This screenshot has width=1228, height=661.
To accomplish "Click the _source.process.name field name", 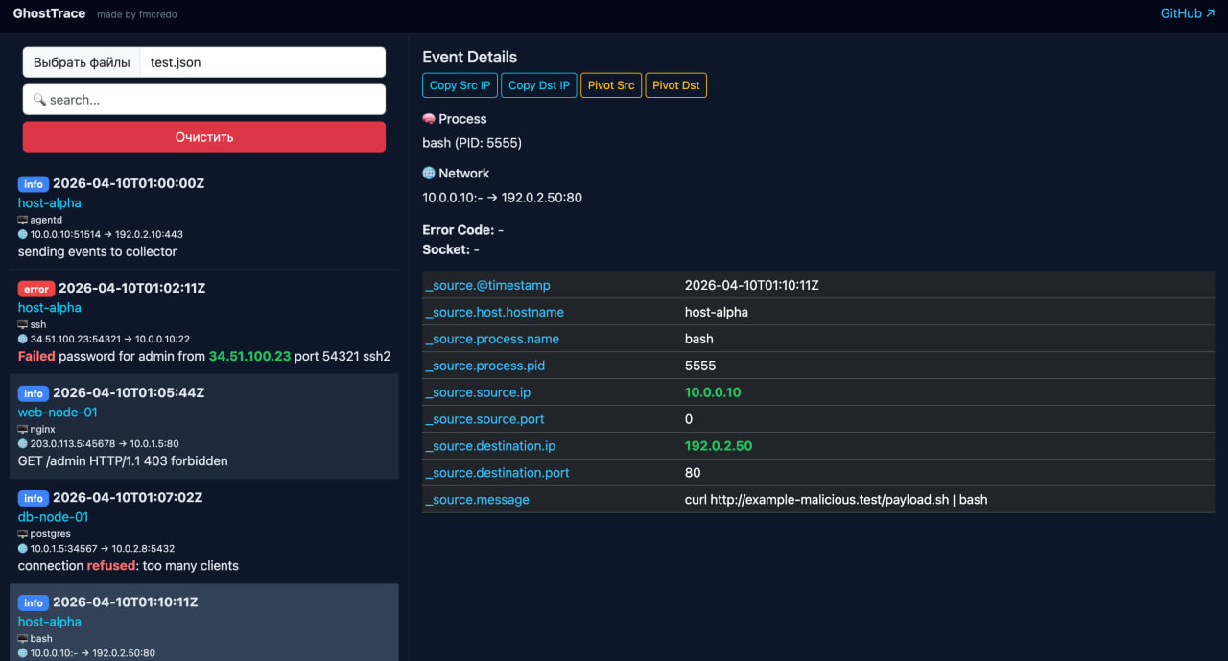I will (492, 339).
